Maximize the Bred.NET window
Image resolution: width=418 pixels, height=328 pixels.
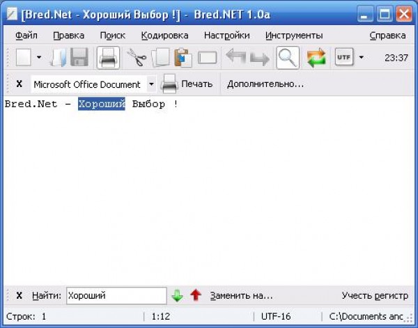[x=385, y=14]
